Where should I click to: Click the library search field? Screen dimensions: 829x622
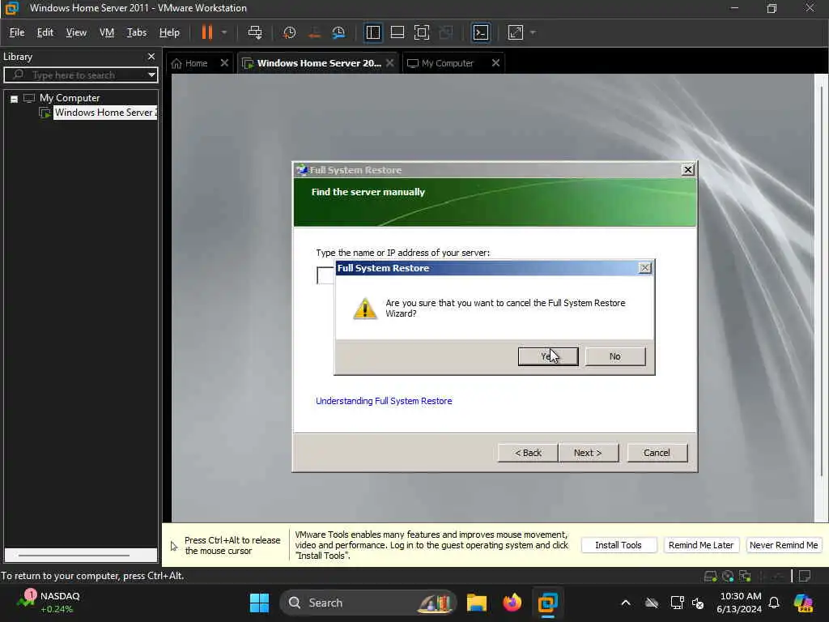79,75
